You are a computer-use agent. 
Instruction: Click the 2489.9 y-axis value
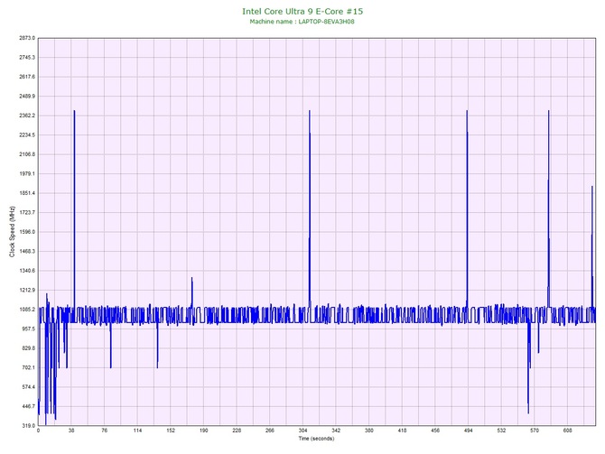point(27,96)
